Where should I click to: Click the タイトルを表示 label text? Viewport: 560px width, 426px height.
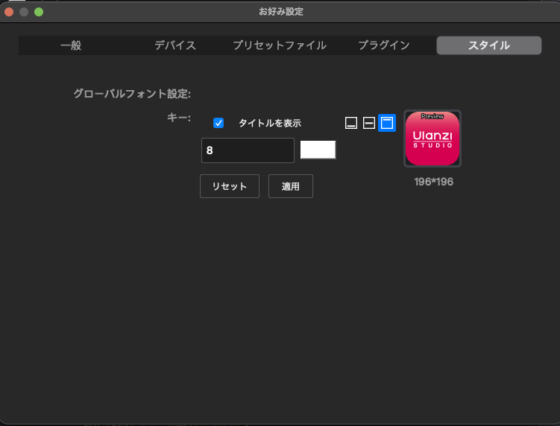269,124
